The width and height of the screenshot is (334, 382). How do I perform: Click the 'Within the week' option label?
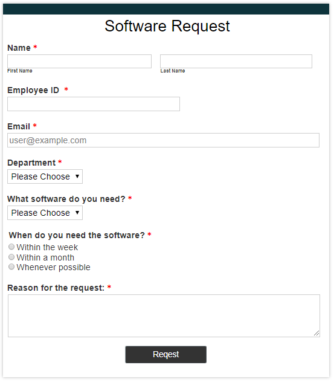coord(47,248)
